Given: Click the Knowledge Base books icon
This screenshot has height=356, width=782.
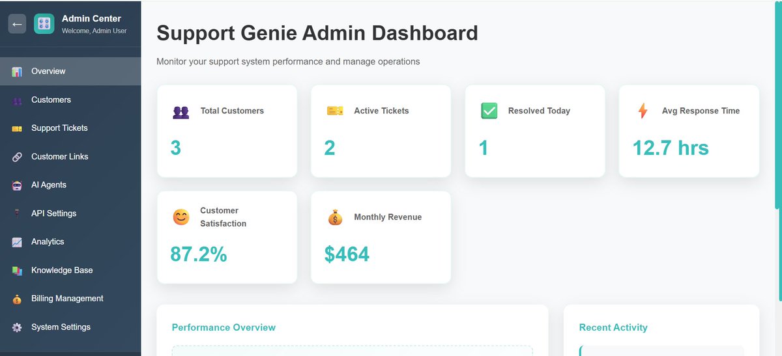Looking at the screenshot, I should coord(17,271).
